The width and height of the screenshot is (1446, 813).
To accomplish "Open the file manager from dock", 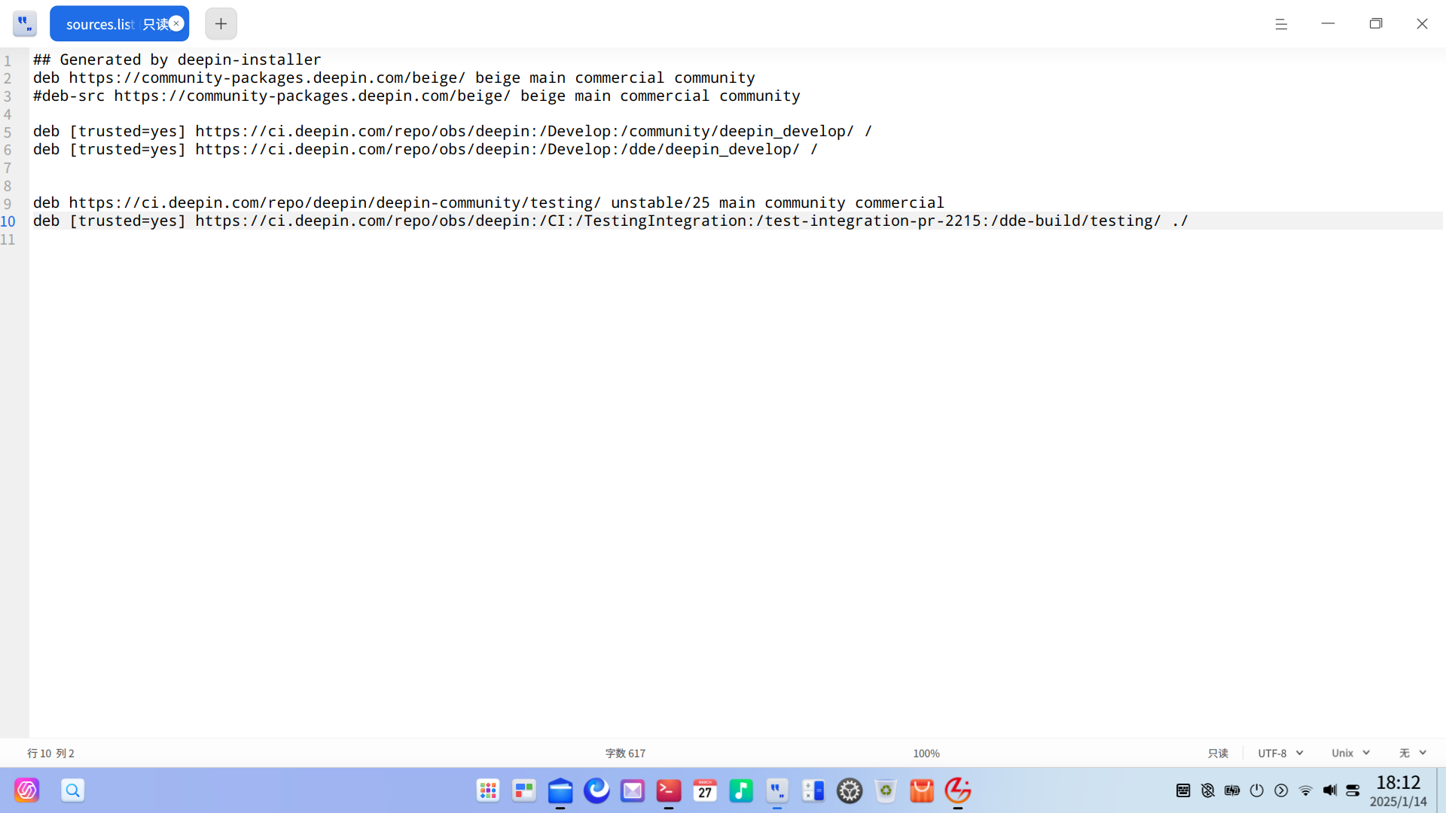I will (560, 790).
